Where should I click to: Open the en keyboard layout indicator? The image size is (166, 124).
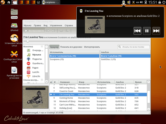[138, 2]
